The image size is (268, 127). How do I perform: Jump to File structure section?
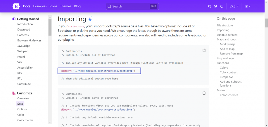[225, 25]
